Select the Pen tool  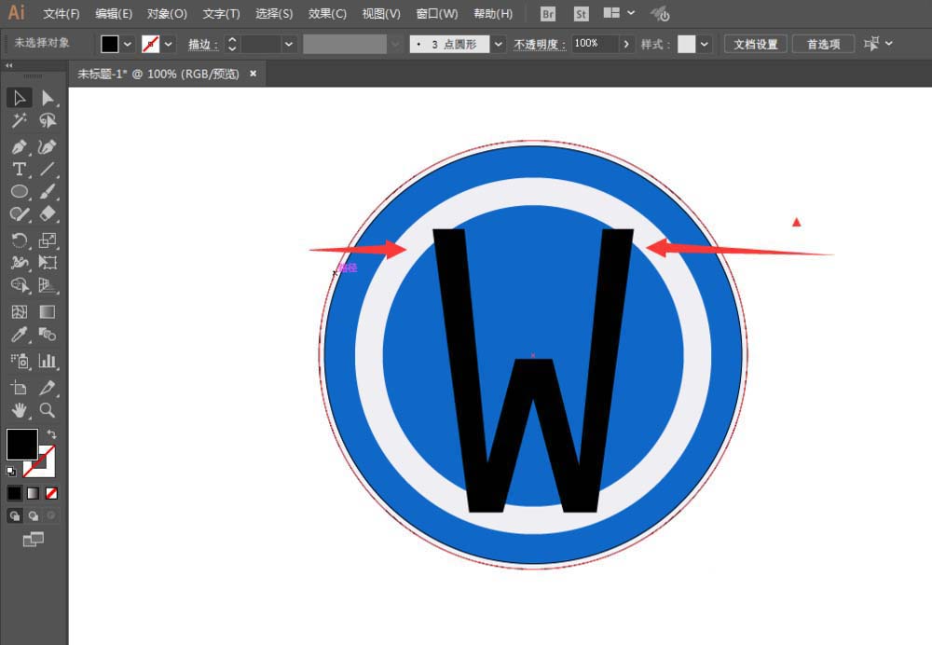(21, 146)
